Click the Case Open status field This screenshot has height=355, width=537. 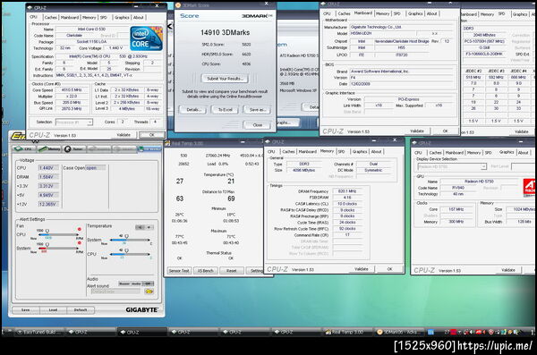click(96, 168)
